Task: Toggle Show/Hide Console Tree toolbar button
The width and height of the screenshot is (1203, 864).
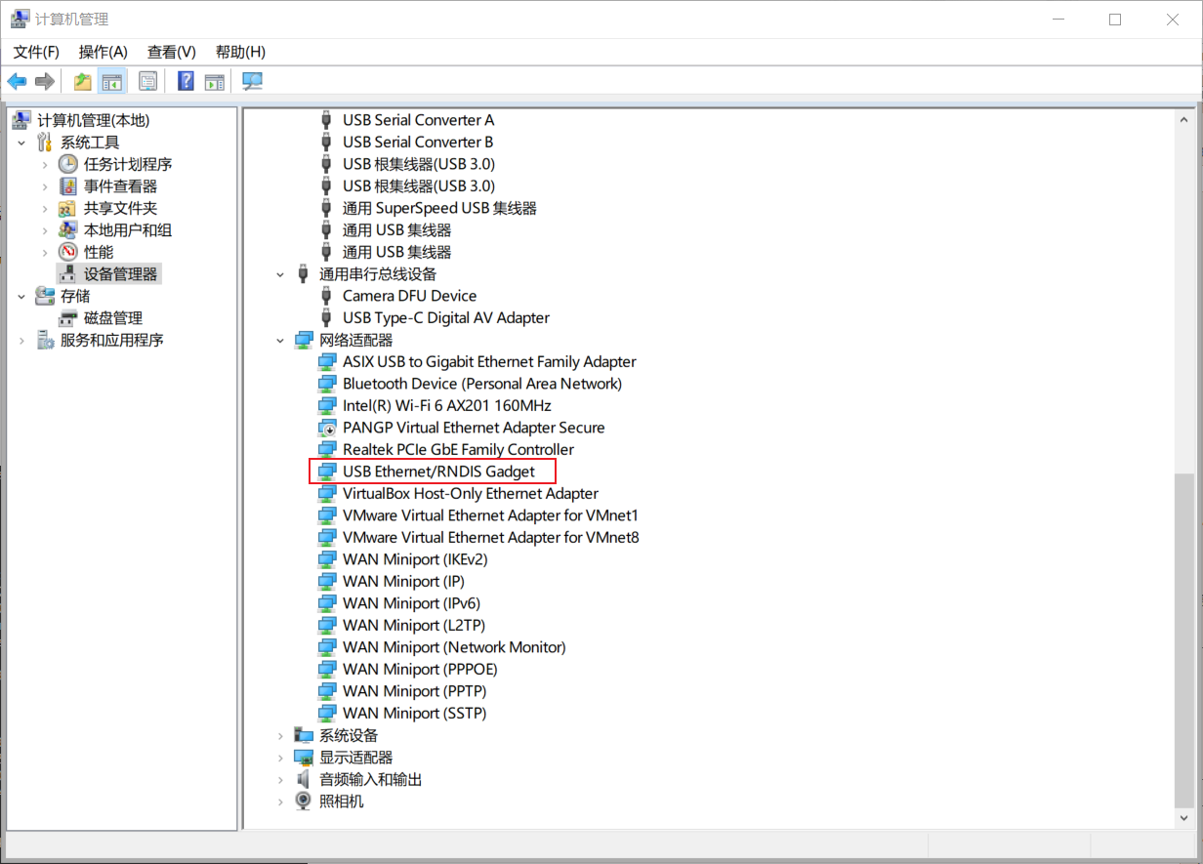Action: click(x=112, y=81)
